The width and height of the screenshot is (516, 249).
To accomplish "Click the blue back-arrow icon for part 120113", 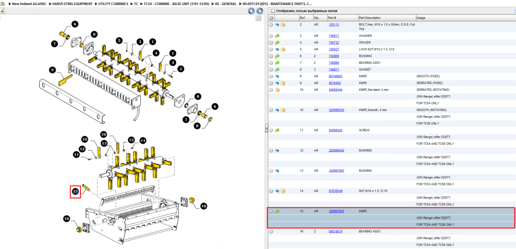I will 277,25.
